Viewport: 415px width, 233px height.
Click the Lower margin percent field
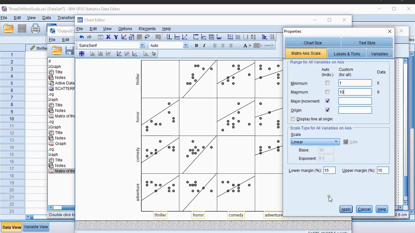(329, 171)
